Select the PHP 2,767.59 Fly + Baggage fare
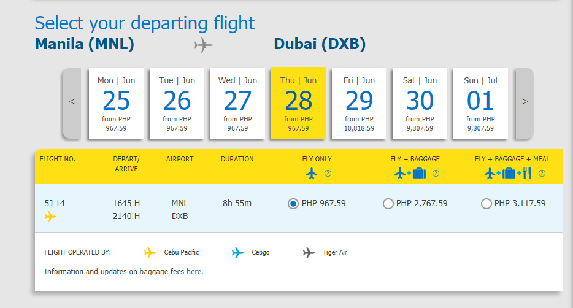Viewport: 573px width, 308px height. tap(388, 204)
